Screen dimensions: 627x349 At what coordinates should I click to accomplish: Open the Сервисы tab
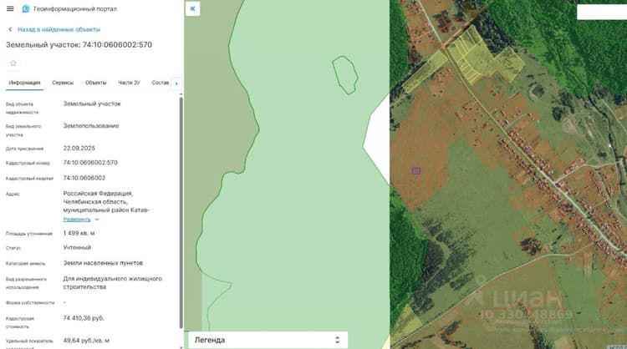63,83
